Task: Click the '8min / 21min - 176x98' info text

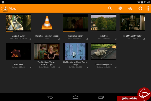Action: click(47, 67)
